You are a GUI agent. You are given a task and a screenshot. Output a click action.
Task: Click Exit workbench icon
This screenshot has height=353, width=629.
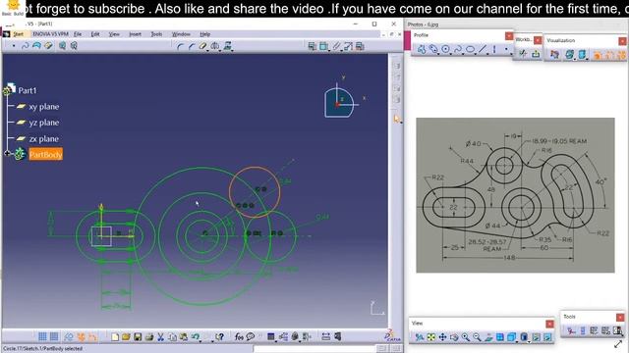click(x=536, y=54)
